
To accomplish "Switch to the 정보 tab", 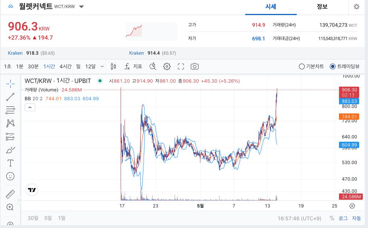I will (x=322, y=7).
